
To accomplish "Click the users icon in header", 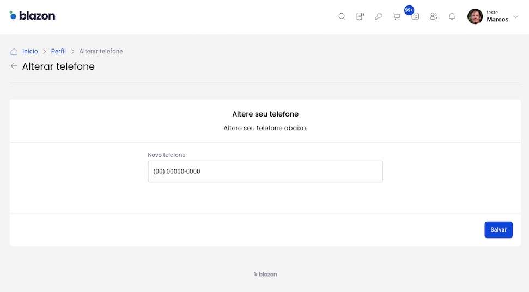I will (434, 16).
